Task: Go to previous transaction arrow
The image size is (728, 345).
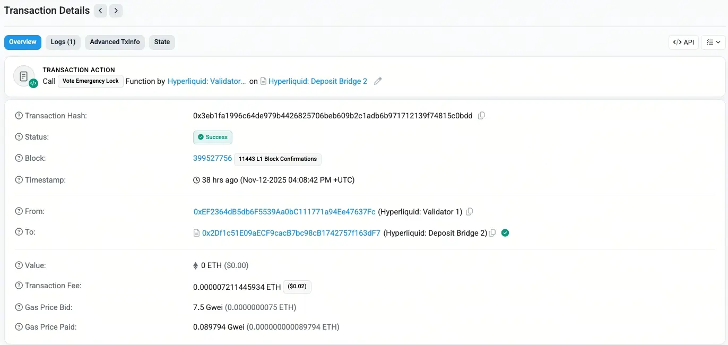Action: coord(100,10)
